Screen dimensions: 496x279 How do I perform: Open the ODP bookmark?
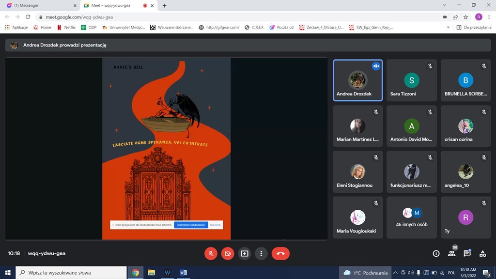point(89,28)
